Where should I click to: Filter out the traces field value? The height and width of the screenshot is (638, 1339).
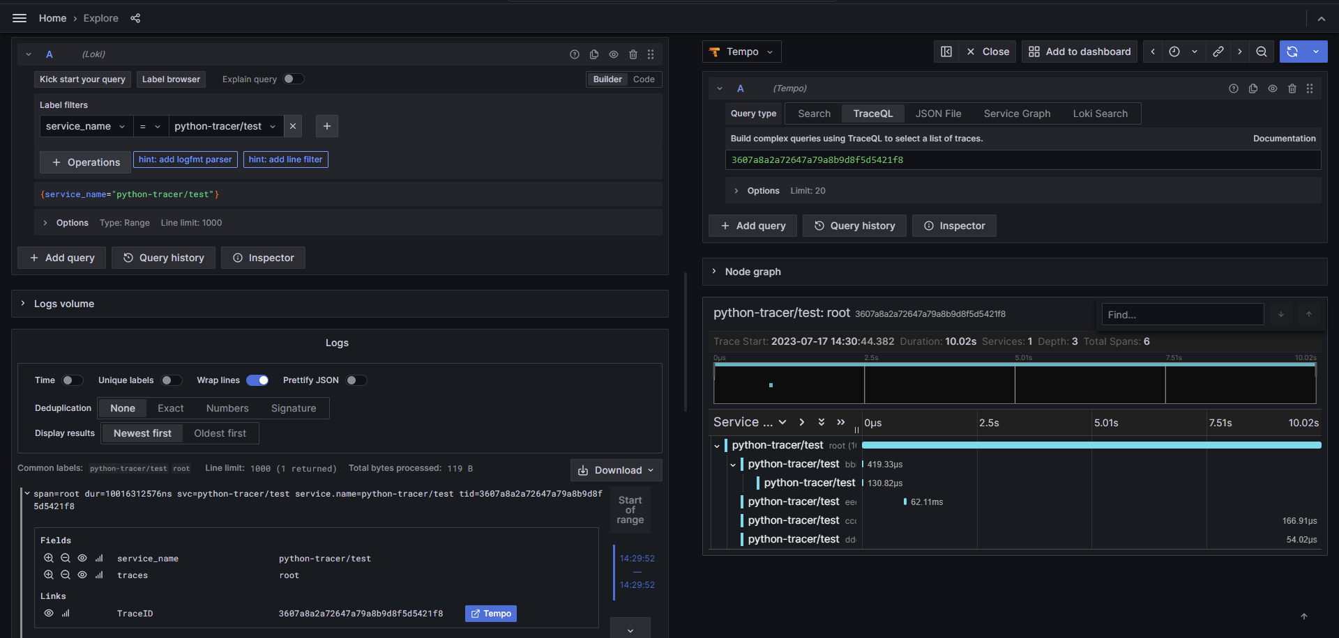[66, 575]
